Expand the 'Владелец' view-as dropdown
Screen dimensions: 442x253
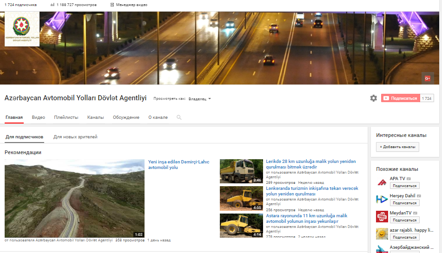tap(200, 99)
